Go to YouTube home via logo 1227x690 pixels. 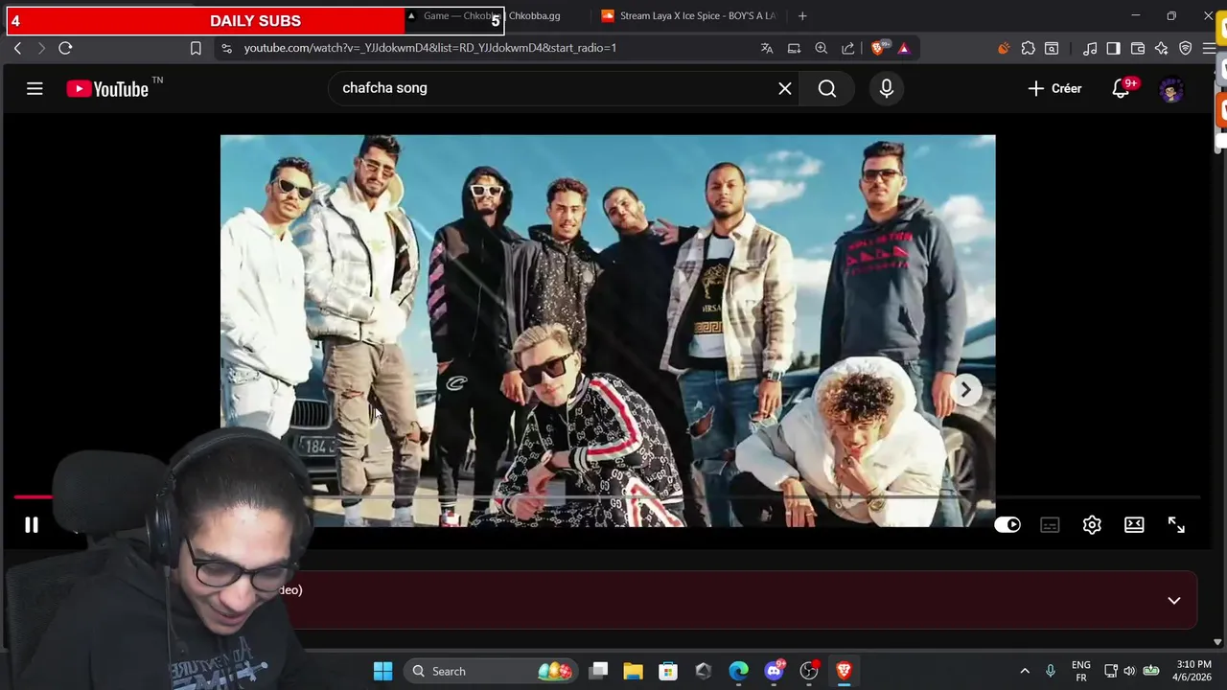(107, 89)
